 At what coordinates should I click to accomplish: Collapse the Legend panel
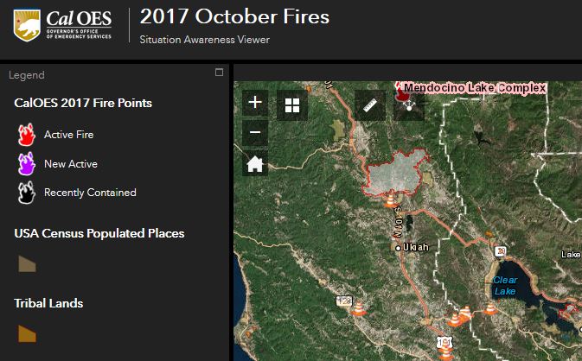tap(220, 73)
